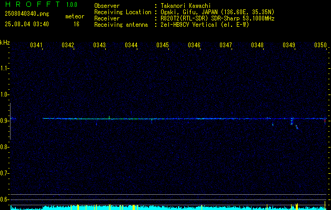Screen dimensions: 331x210
Task: Click the filename 2508040340.png
Action: pyautogui.click(x=27, y=14)
